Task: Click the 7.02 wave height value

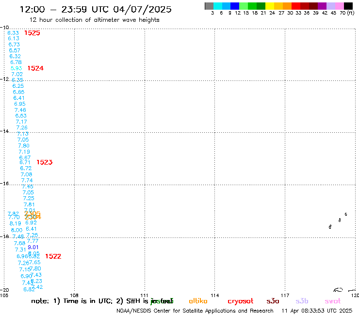Action: click(17, 74)
